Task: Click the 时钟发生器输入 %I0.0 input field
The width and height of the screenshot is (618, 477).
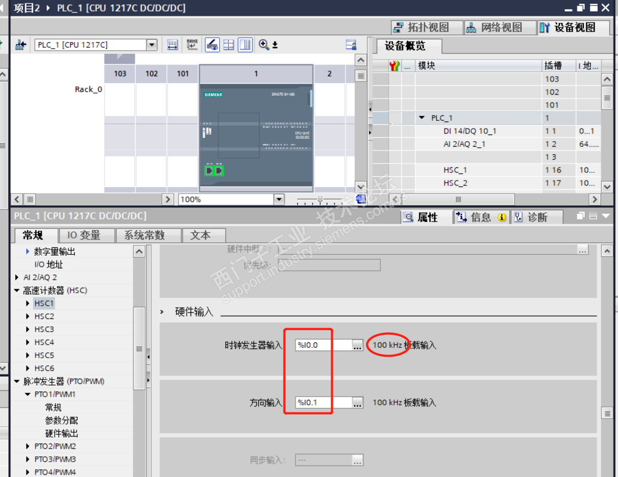Action: click(x=323, y=345)
